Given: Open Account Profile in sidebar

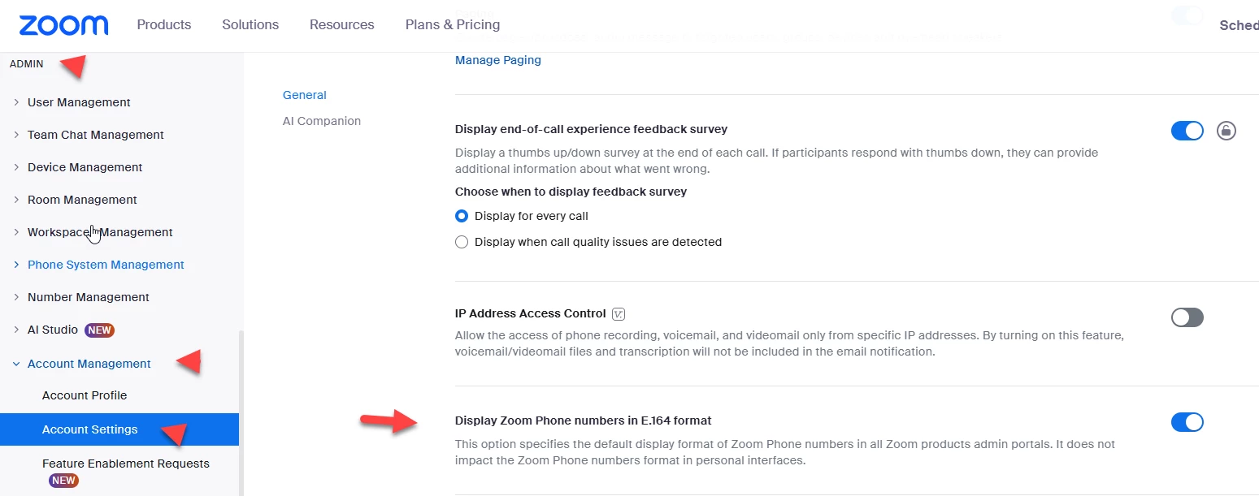Looking at the screenshot, I should pos(85,395).
